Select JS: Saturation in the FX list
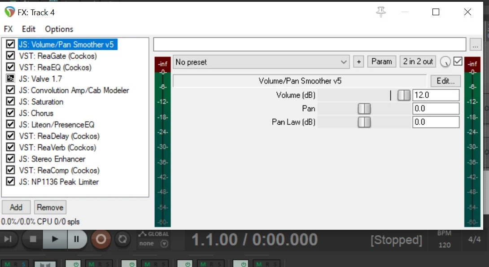 pos(41,102)
